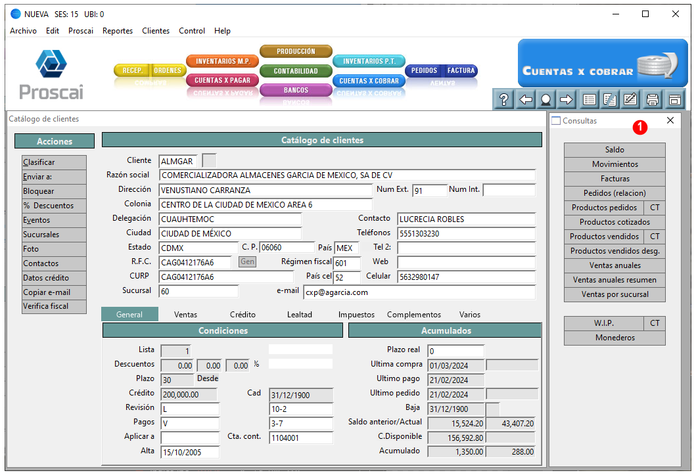Image resolution: width=696 pixels, height=475 pixels.
Task: Open the Movimientos query
Action: 615,164
